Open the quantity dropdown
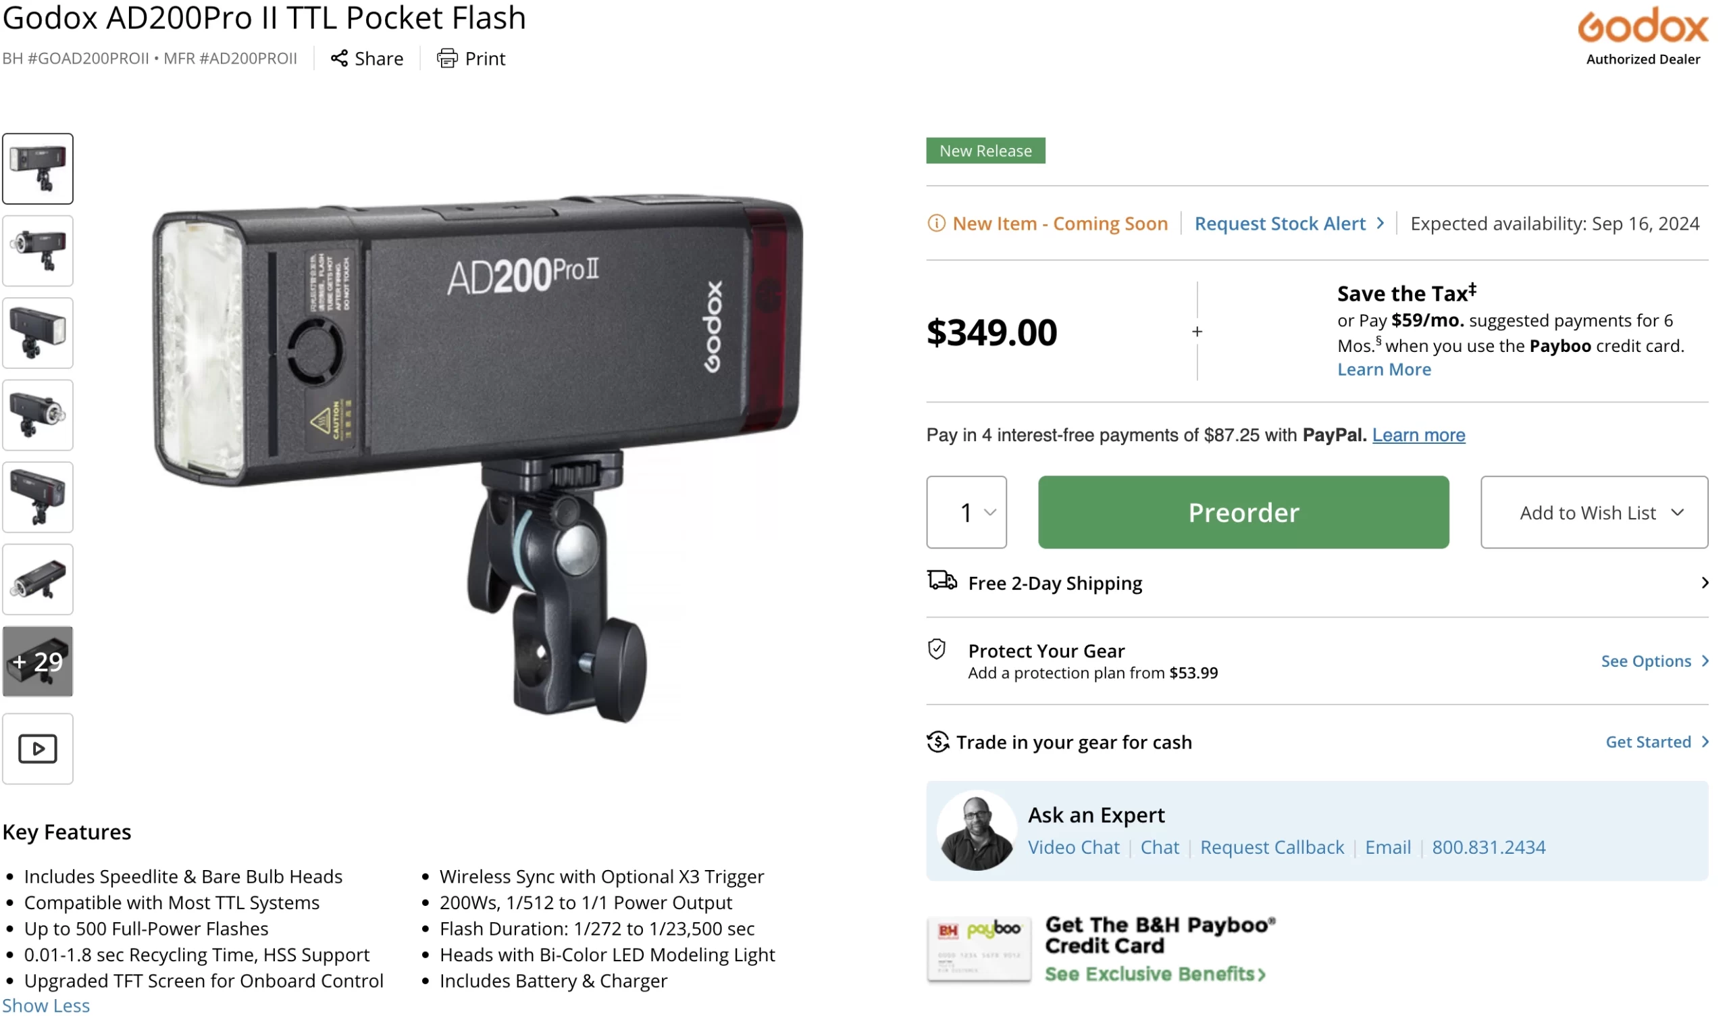Screen dimensions: 1729x1018 (x=966, y=512)
